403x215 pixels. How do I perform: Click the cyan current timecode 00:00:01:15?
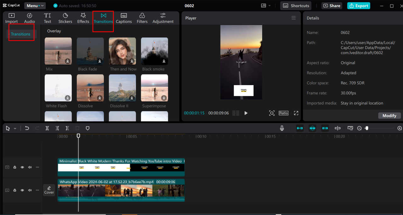194,113
